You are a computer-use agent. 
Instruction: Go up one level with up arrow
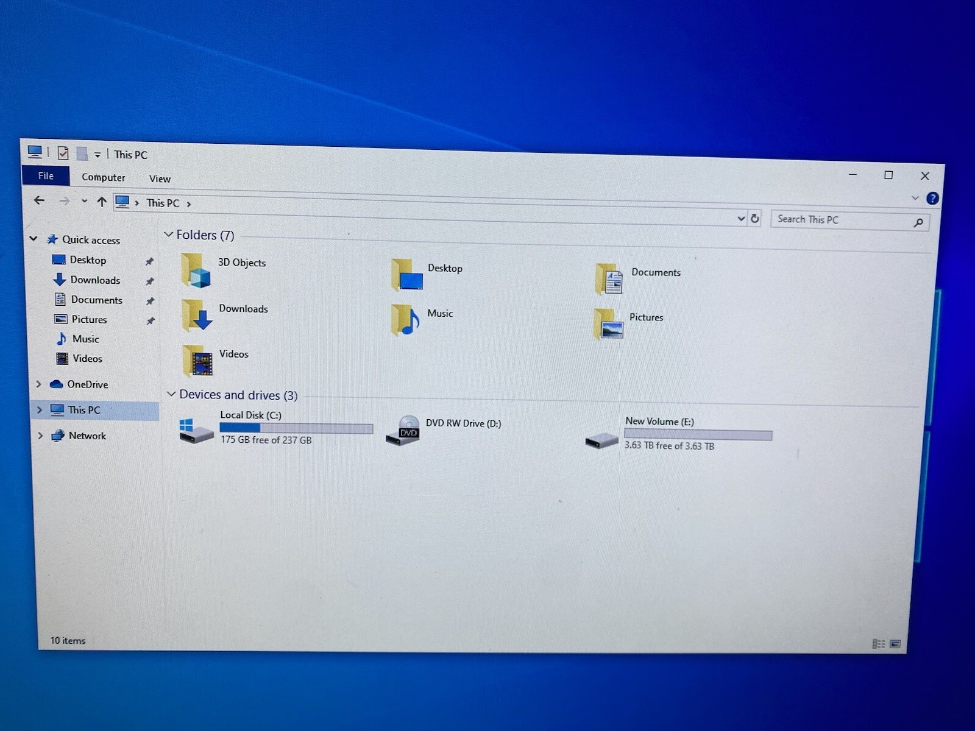102,202
